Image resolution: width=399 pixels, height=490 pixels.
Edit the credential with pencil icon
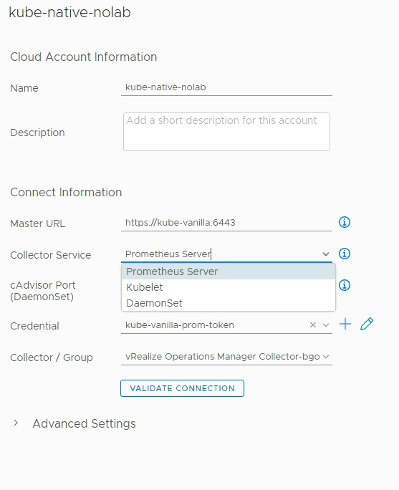pyautogui.click(x=367, y=324)
